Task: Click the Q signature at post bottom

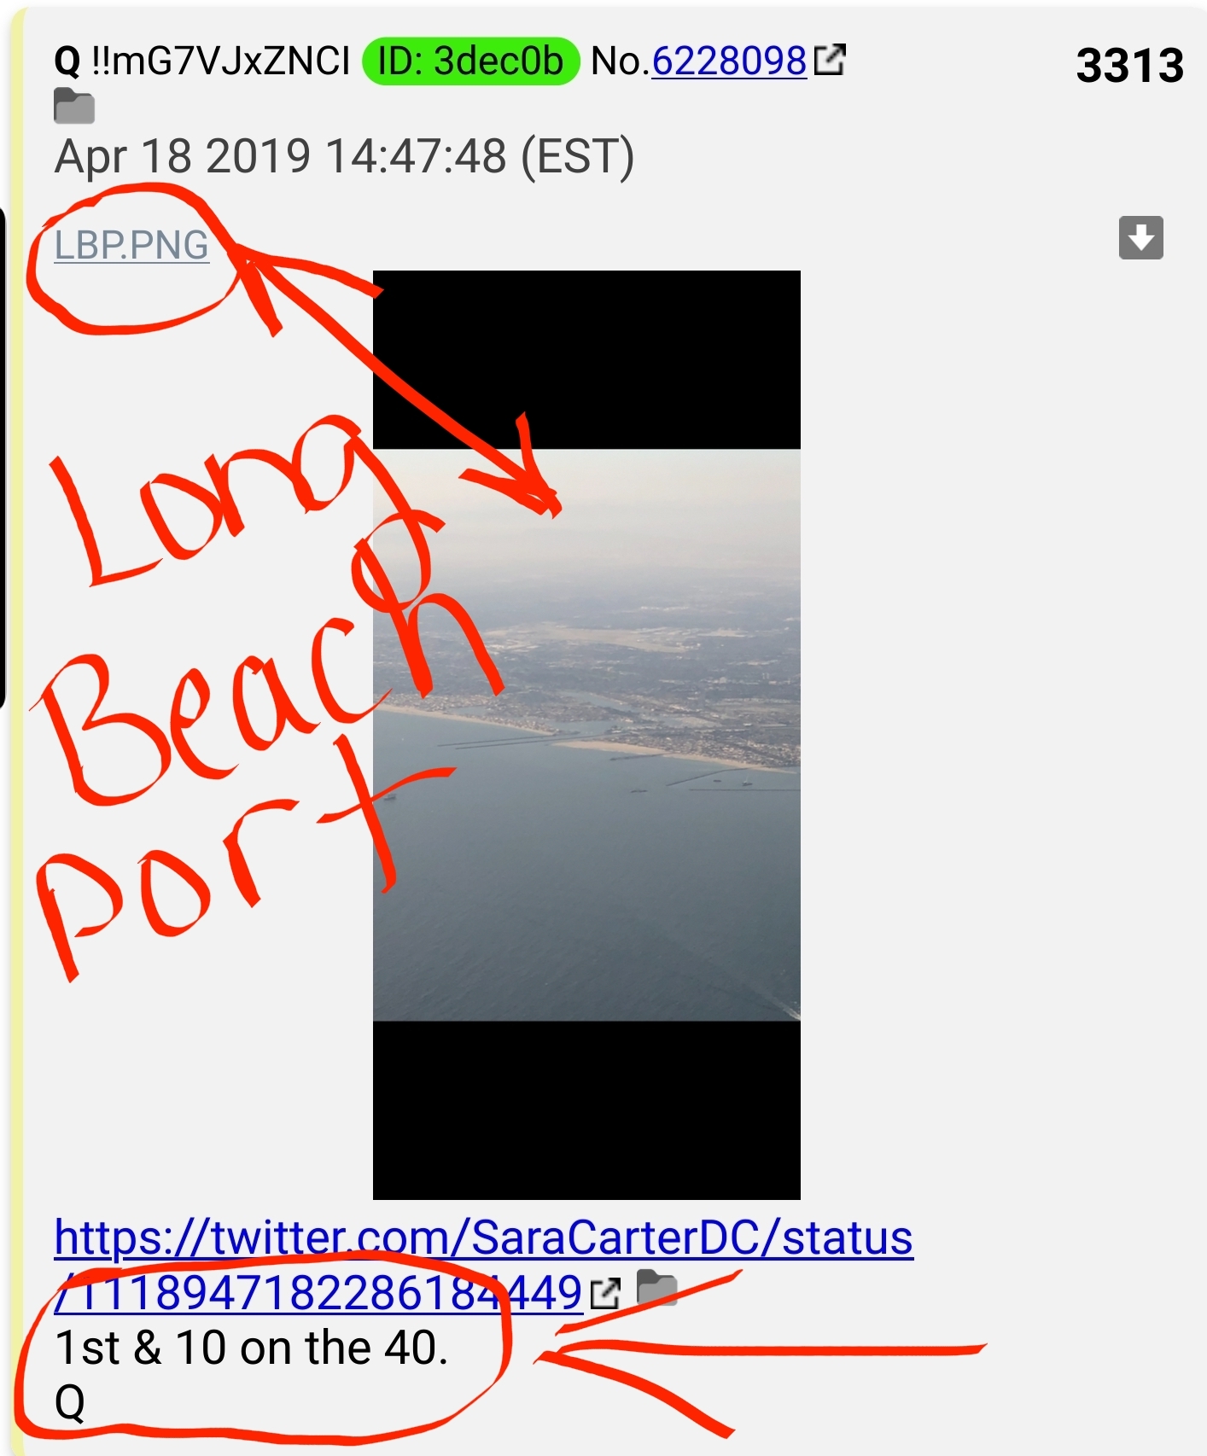Action: point(69,1402)
